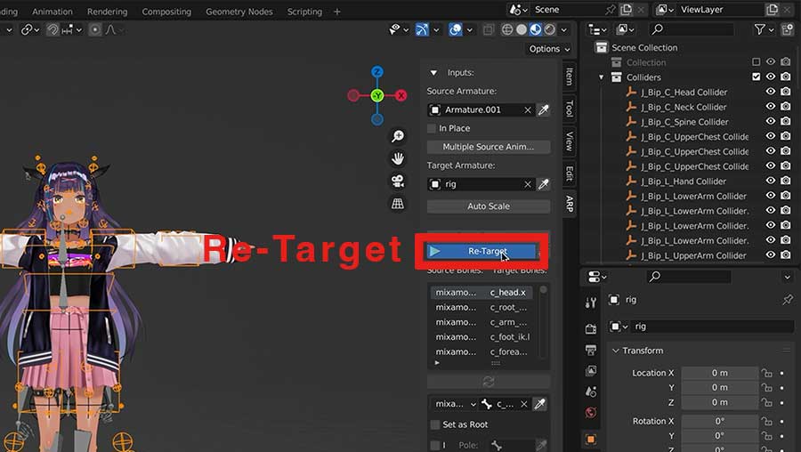This screenshot has width=801, height=452.
Task: Pick Target Armature with eyedropper
Action: 544,184
